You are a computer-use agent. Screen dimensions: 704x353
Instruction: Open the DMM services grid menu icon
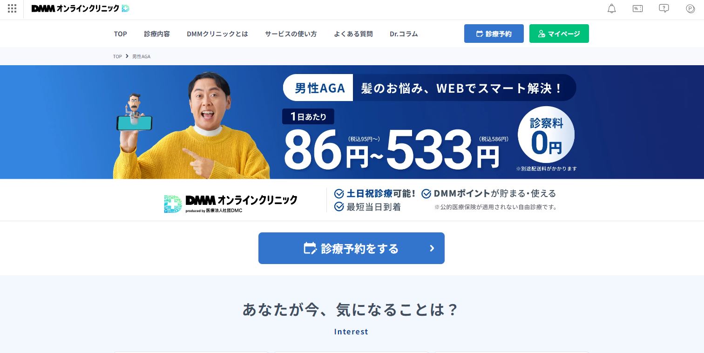click(x=12, y=8)
